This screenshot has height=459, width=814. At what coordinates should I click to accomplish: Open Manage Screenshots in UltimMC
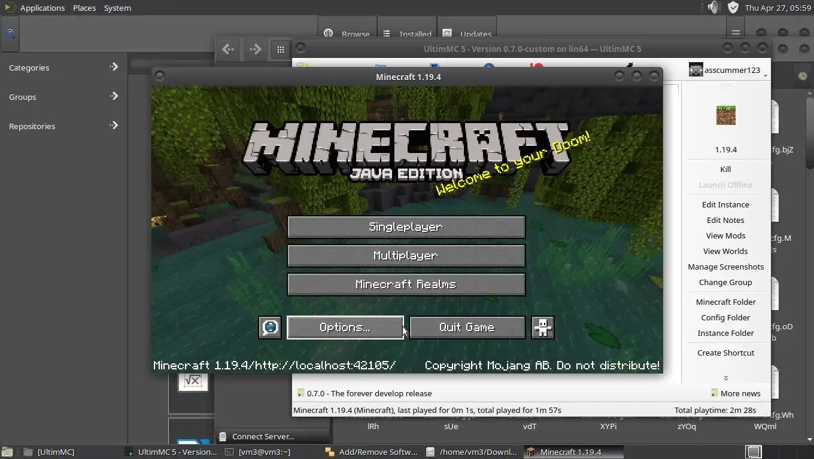pos(725,267)
